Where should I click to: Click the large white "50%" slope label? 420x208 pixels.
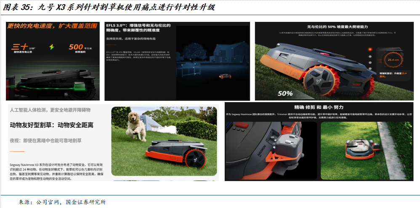click(285, 94)
